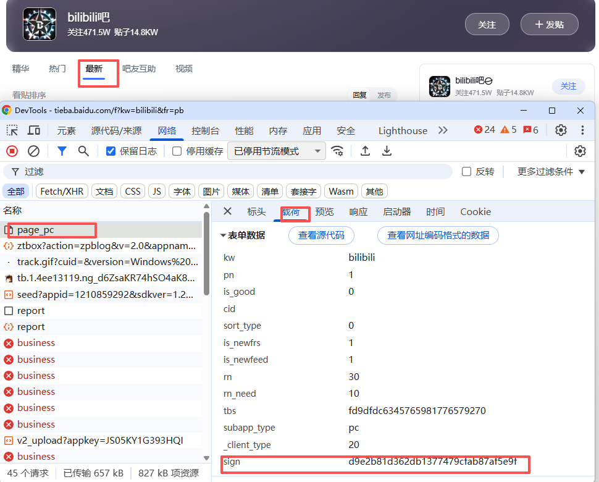The width and height of the screenshot is (599, 482).
Task: Open the 控制台 panel
Action: point(204,130)
